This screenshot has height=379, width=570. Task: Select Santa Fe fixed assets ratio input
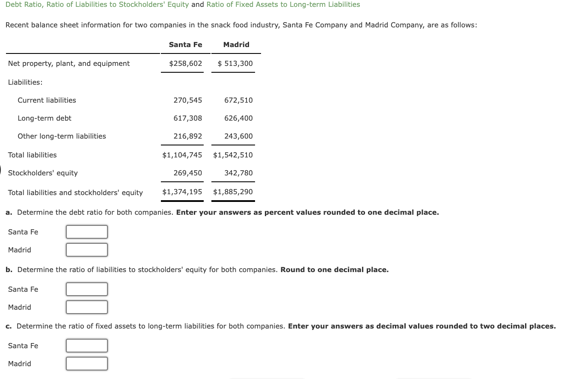click(87, 346)
